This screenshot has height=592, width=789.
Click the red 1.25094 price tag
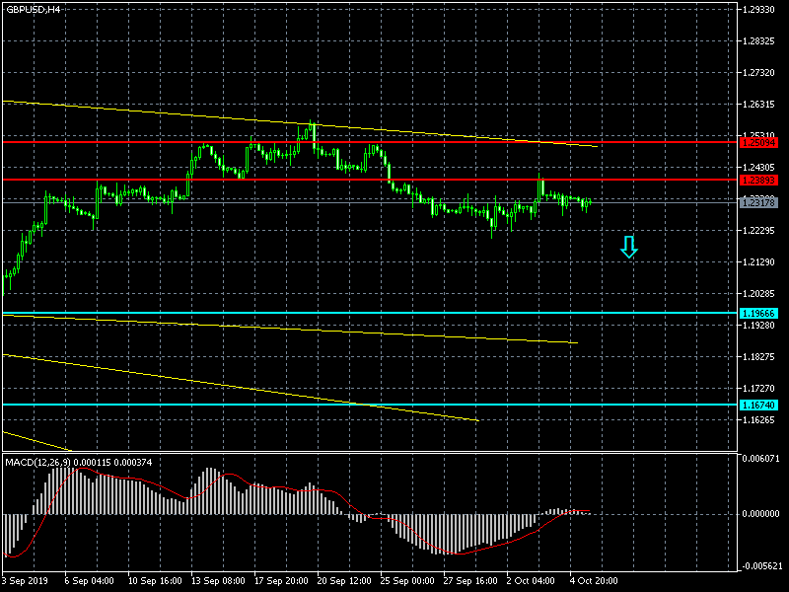click(758, 142)
